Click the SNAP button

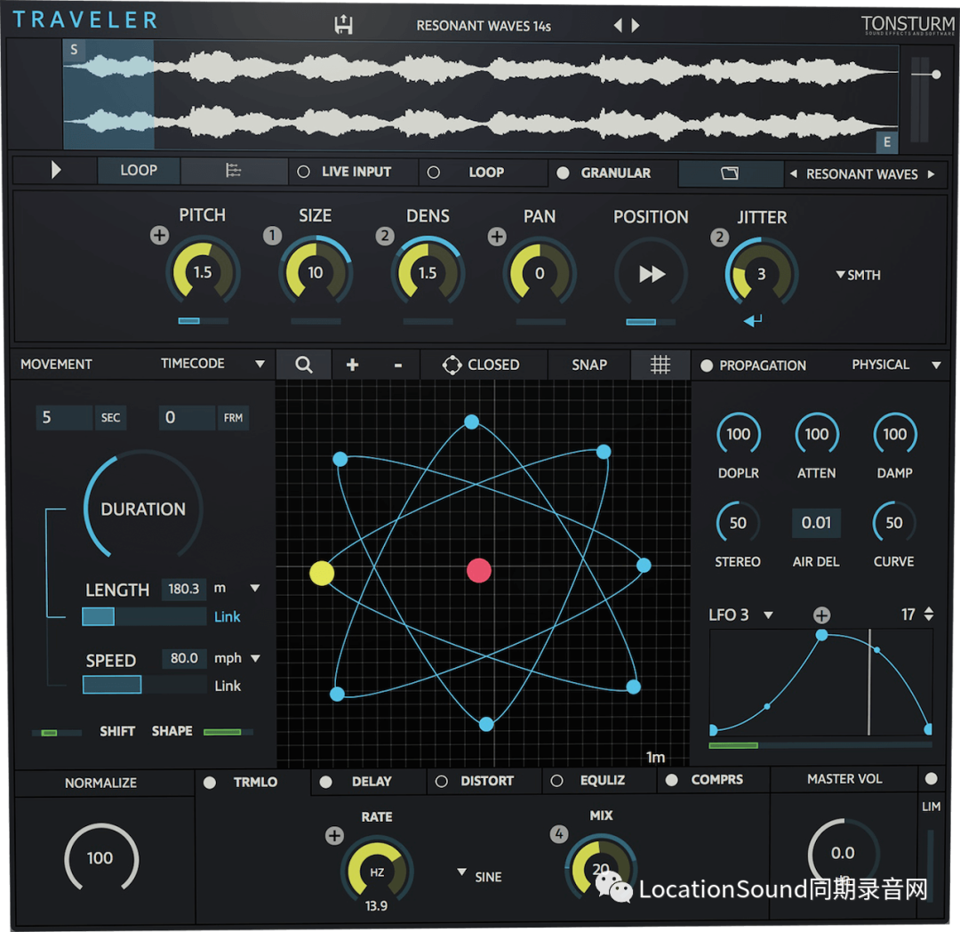click(589, 365)
